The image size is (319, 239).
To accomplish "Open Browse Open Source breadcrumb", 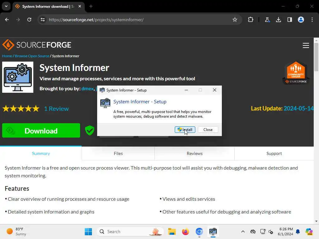I will click(x=32, y=56).
